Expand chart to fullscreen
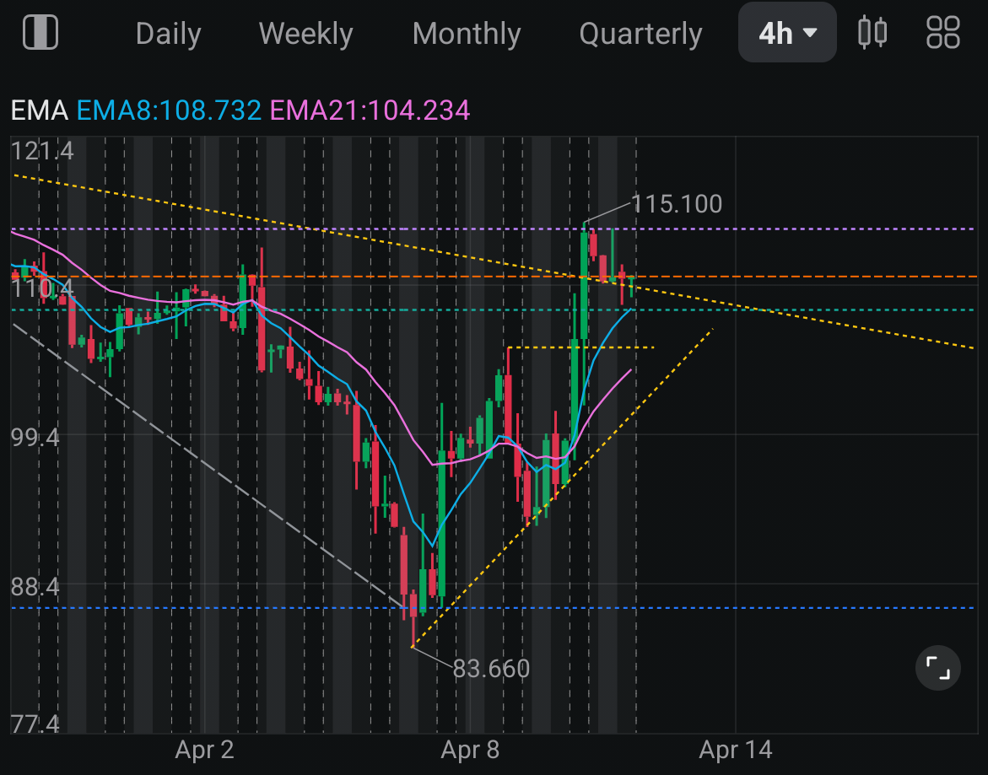Screen dimensions: 988x775 (937, 667)
